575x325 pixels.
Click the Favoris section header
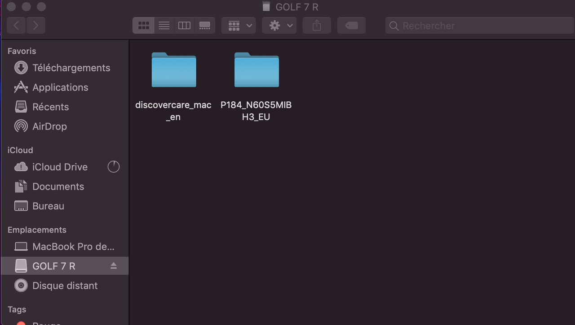pos(22,51)
